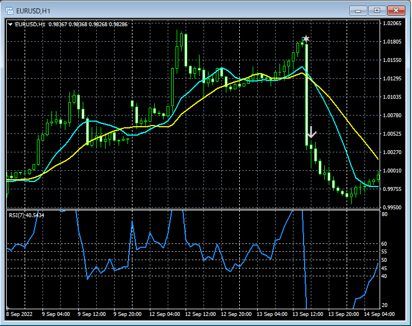This screenshot has width=412, height=326.
Task: Click the EURUSD,H1 chart window icon
Action: 10,11
